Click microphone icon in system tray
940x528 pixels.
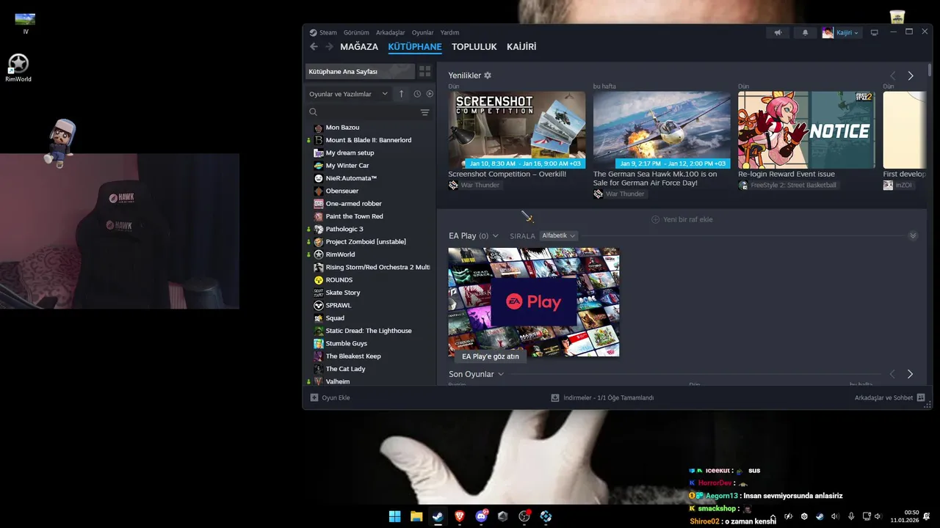[x=851, y=516]
